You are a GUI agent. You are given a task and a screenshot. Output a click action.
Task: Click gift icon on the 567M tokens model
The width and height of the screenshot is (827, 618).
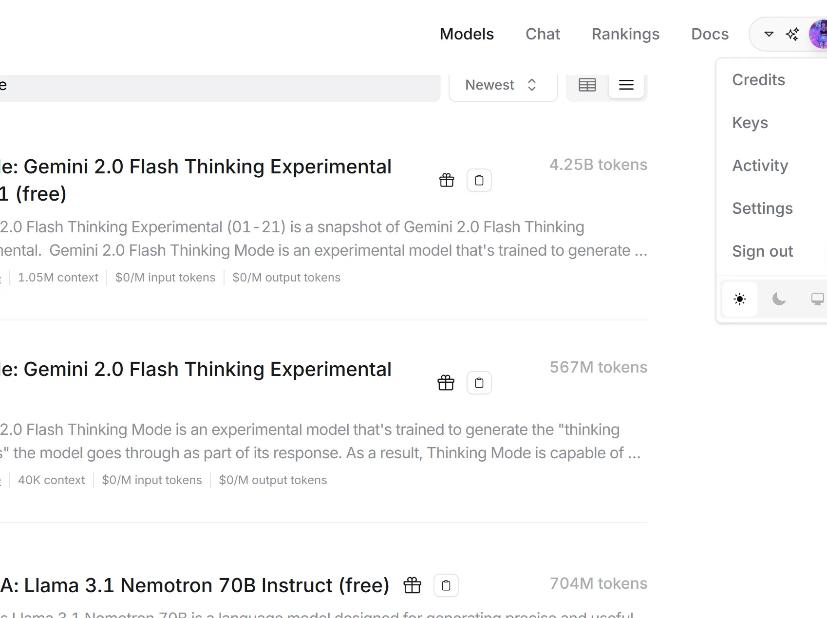[x=446, y=383]
